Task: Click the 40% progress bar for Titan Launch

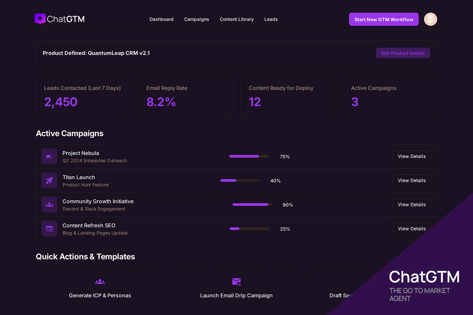Action: [x=240, y=180]
